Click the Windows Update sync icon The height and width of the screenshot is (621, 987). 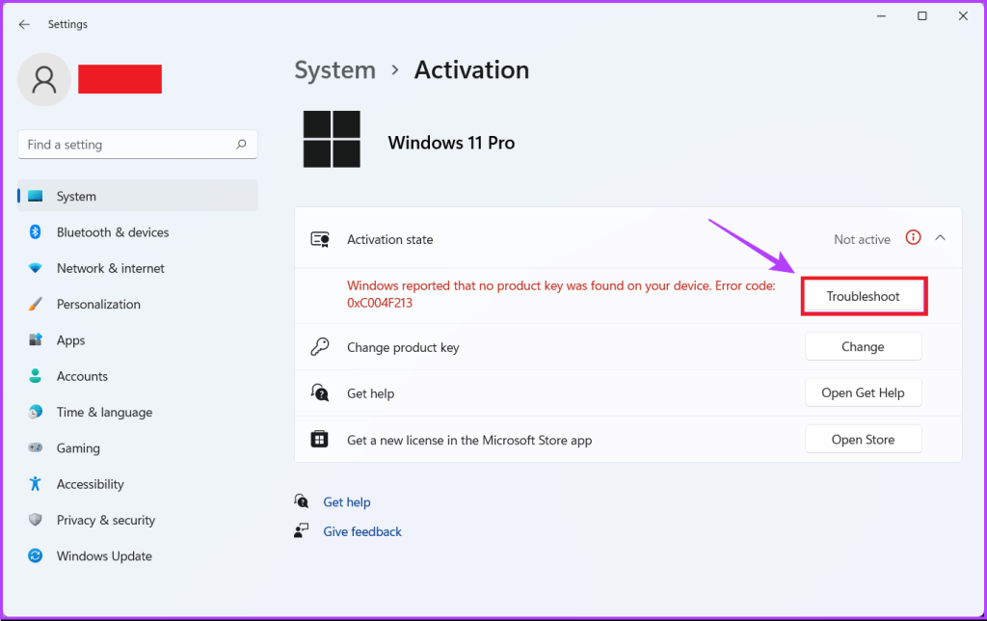36,556
